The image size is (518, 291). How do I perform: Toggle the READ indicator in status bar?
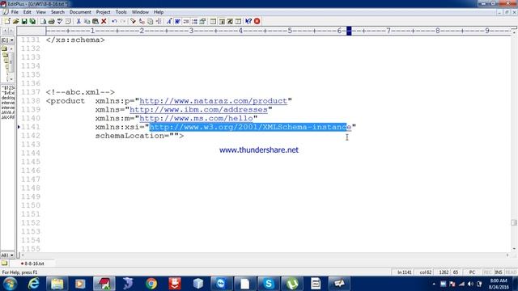(511, 272)
